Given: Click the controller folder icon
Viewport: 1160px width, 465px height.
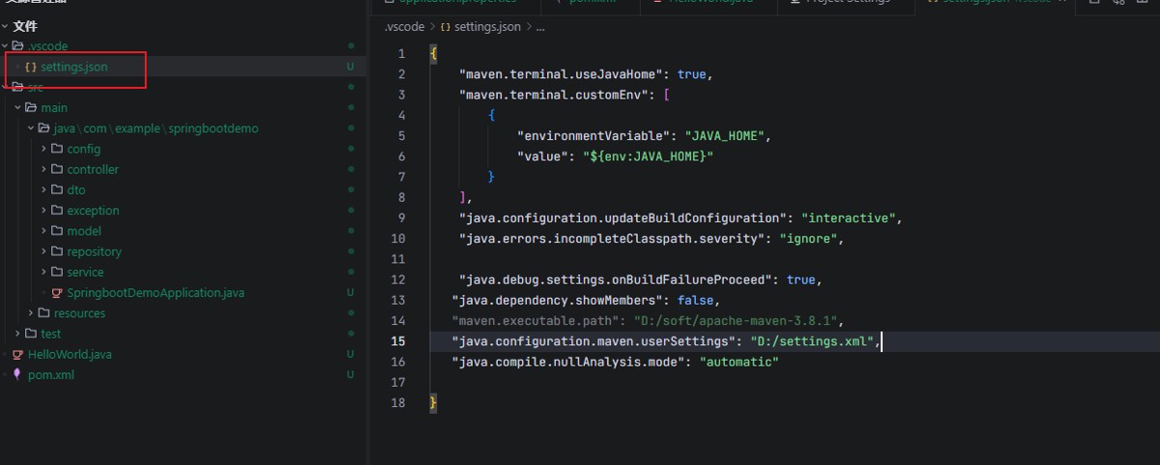Looking at the screenshot, I should coord(57,169).
